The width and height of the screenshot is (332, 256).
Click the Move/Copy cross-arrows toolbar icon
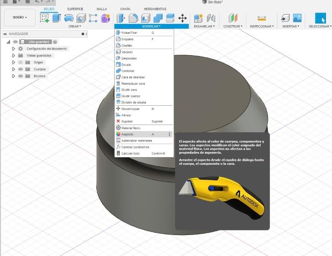tap(183, 18)
